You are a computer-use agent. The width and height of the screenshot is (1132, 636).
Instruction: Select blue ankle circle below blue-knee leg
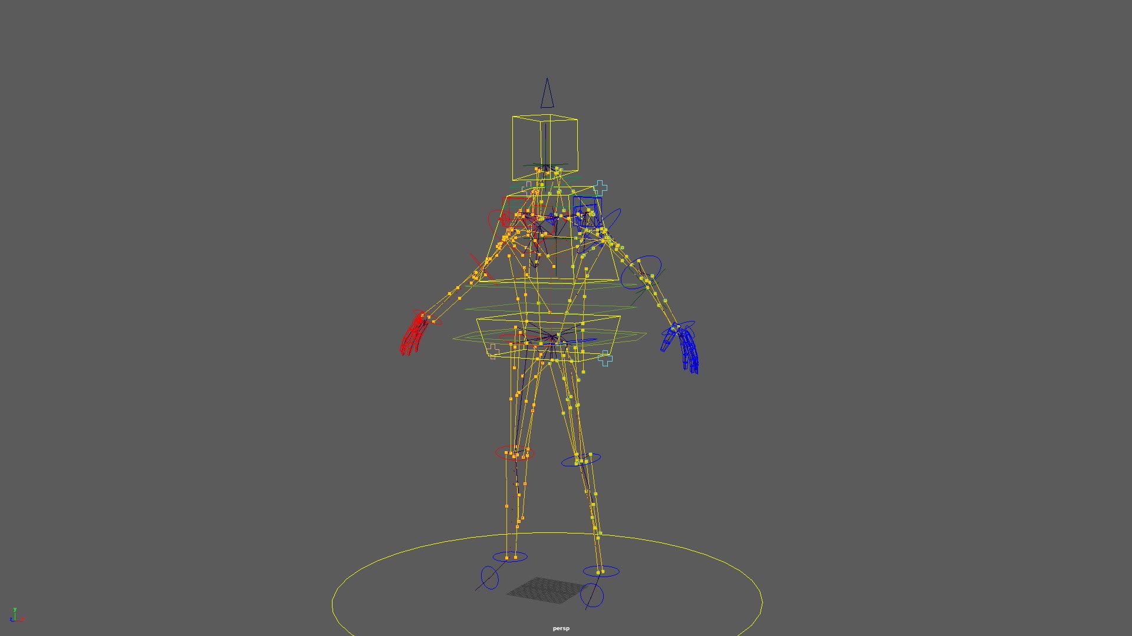tap(601, 571)
